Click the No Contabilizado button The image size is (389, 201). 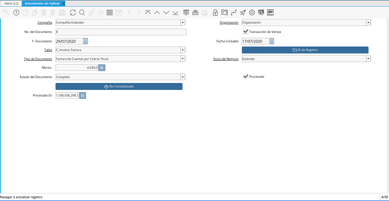119,86
